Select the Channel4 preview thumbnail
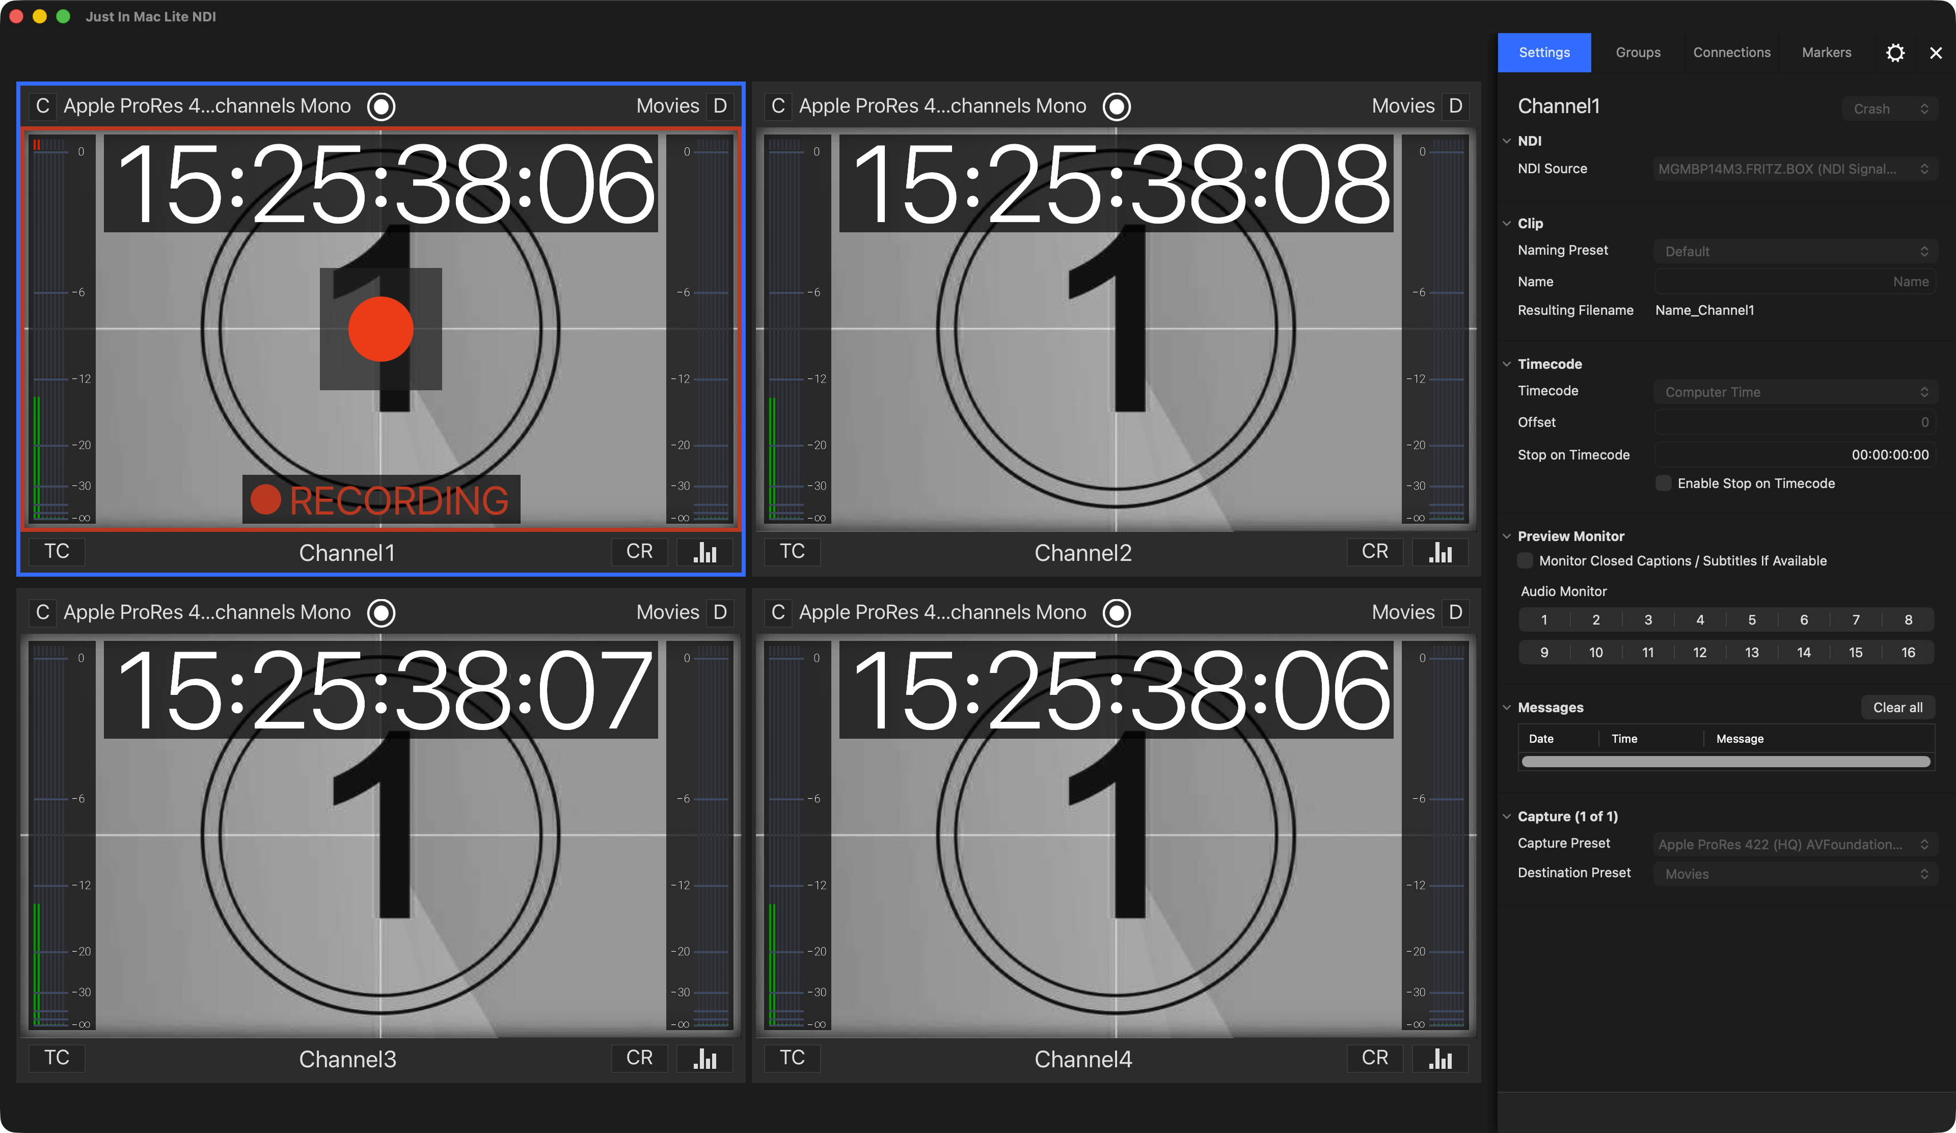Image resolution: width=1956 pixels, height=1133 pixels. 1116,836
